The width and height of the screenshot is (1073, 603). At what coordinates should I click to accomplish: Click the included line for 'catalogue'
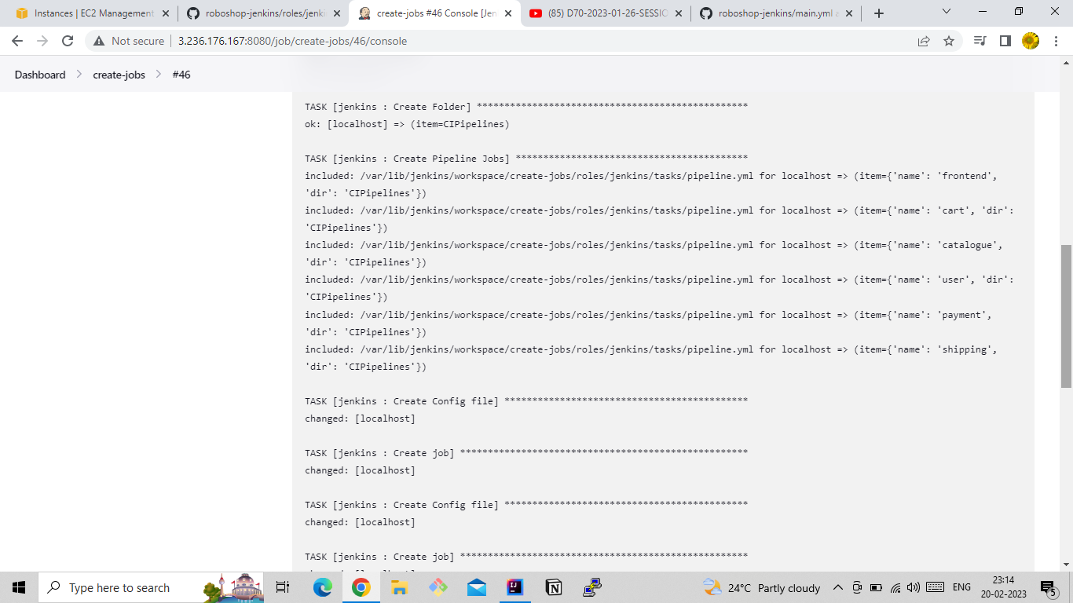654,254
